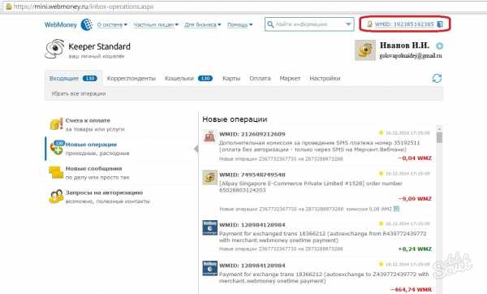Image resolution: width=487 pixels, height=294 pixels.
Task: Click details icon after комиссия 0,08 WMZ
Action: pos(396,209)
